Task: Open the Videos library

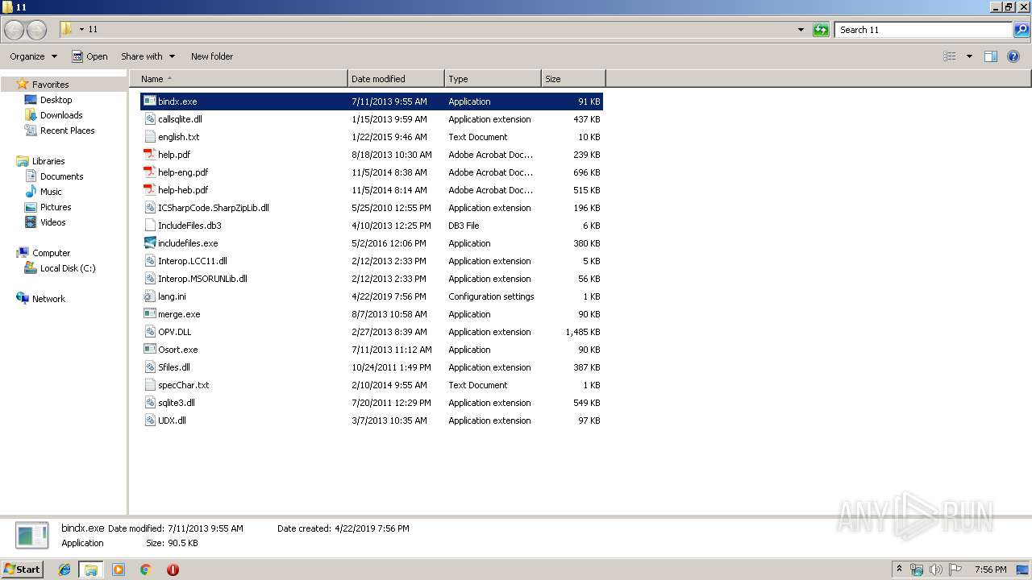Action: [x=52, y=222]
